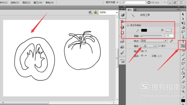
Task: Select the Lasso tool
Action: (x=183, y=32)
